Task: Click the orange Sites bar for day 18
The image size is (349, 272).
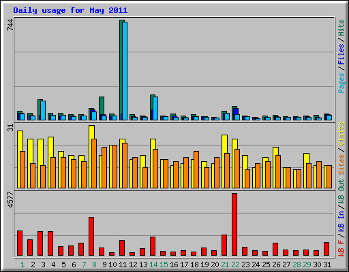Action: pyautogui.click(x=196, y=169)
